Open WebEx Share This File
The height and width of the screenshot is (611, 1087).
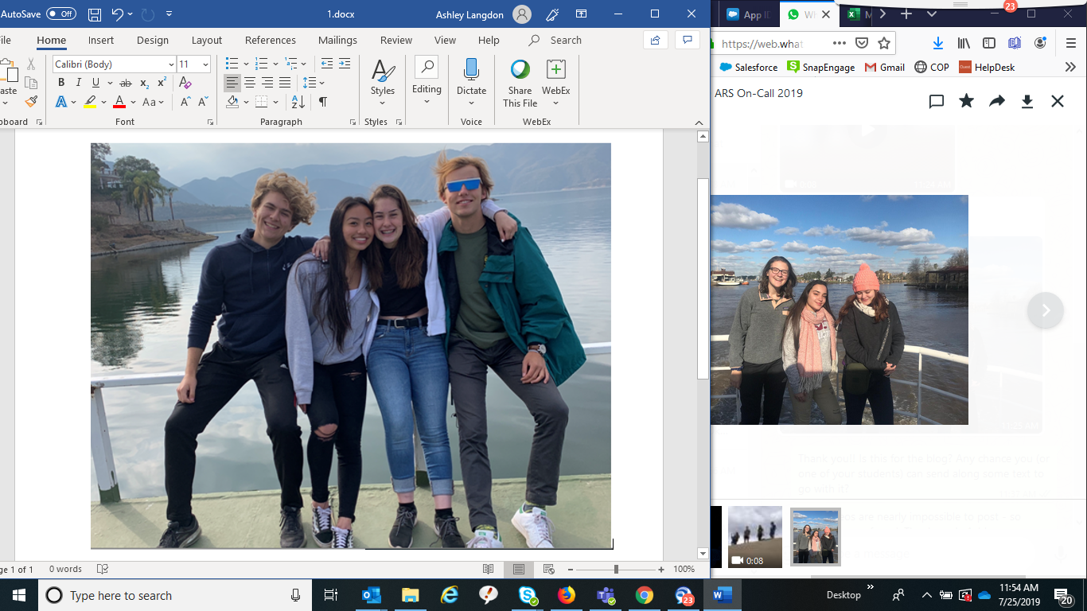pos(520,82)
